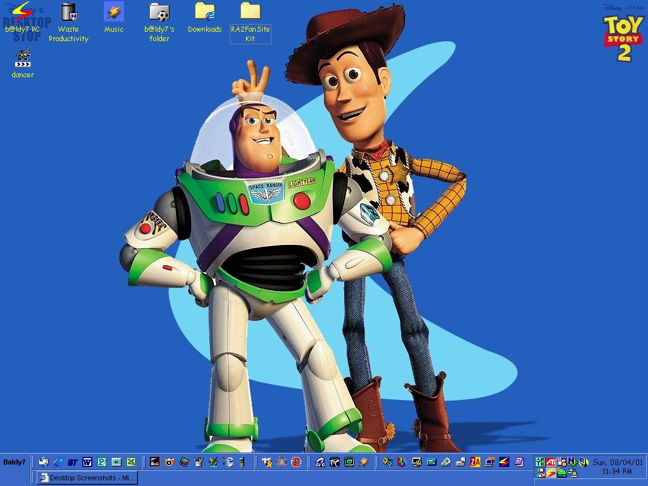Click the Winamp lightning icon in toolbar
Viewport: 648px width, 486px height.
[x=363, y=462]
